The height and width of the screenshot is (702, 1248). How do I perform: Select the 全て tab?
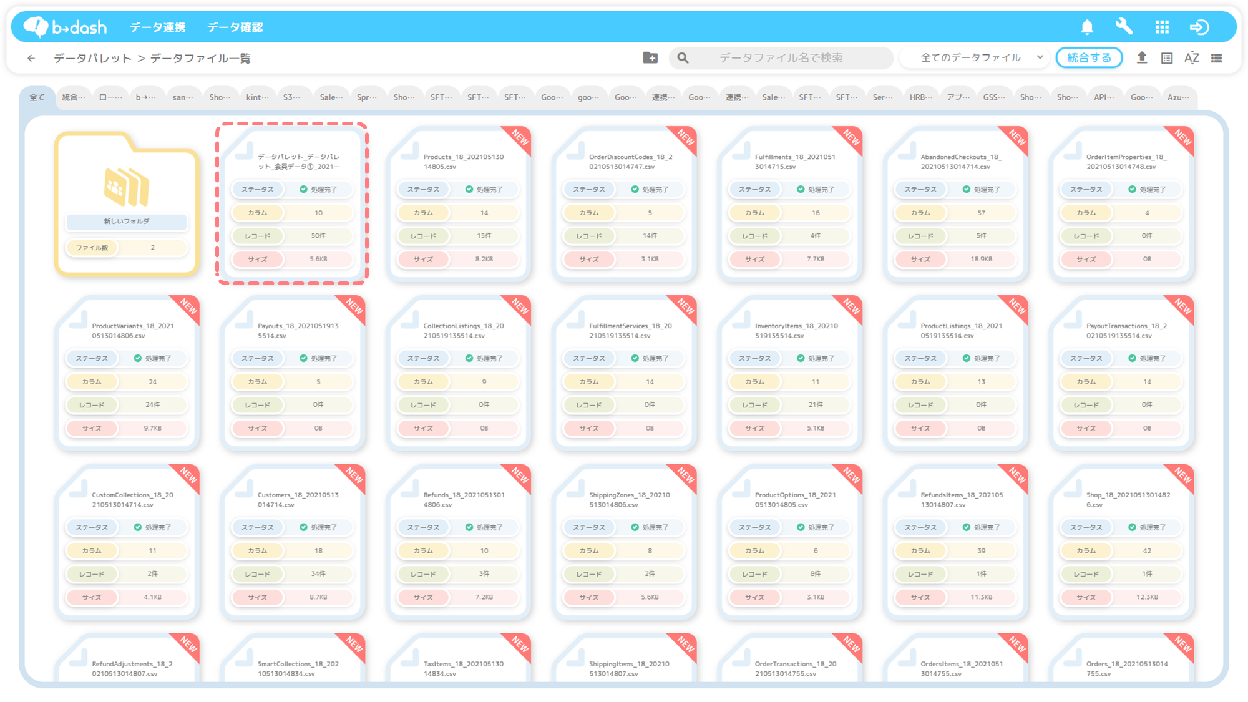click(x=37, y=97)
